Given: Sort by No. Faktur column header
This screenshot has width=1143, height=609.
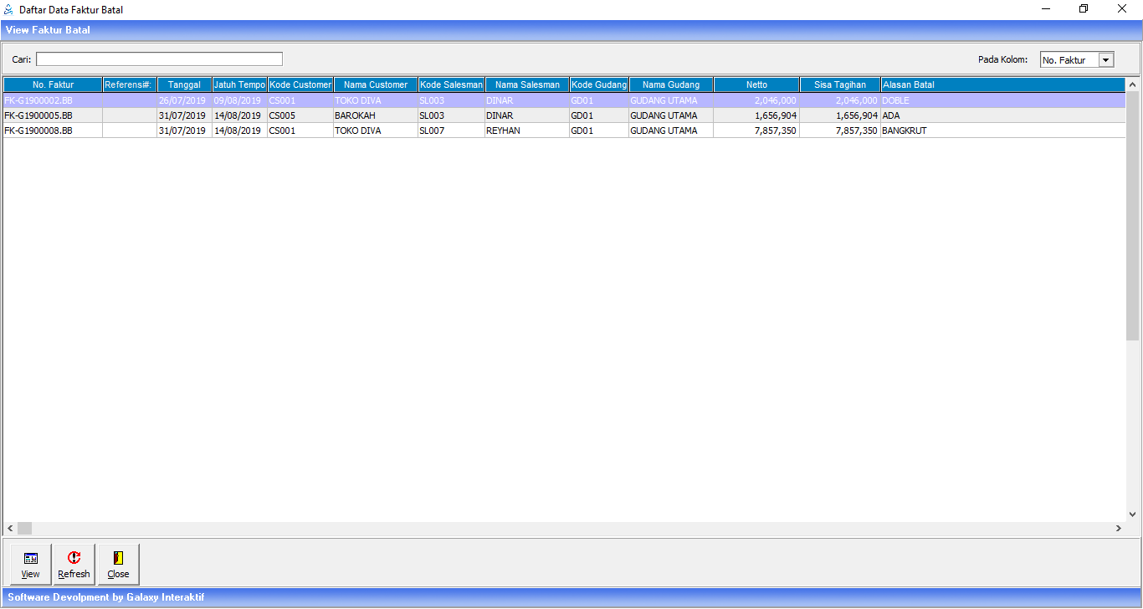Looking at the screenshot, I should click(x=53, y=84).
